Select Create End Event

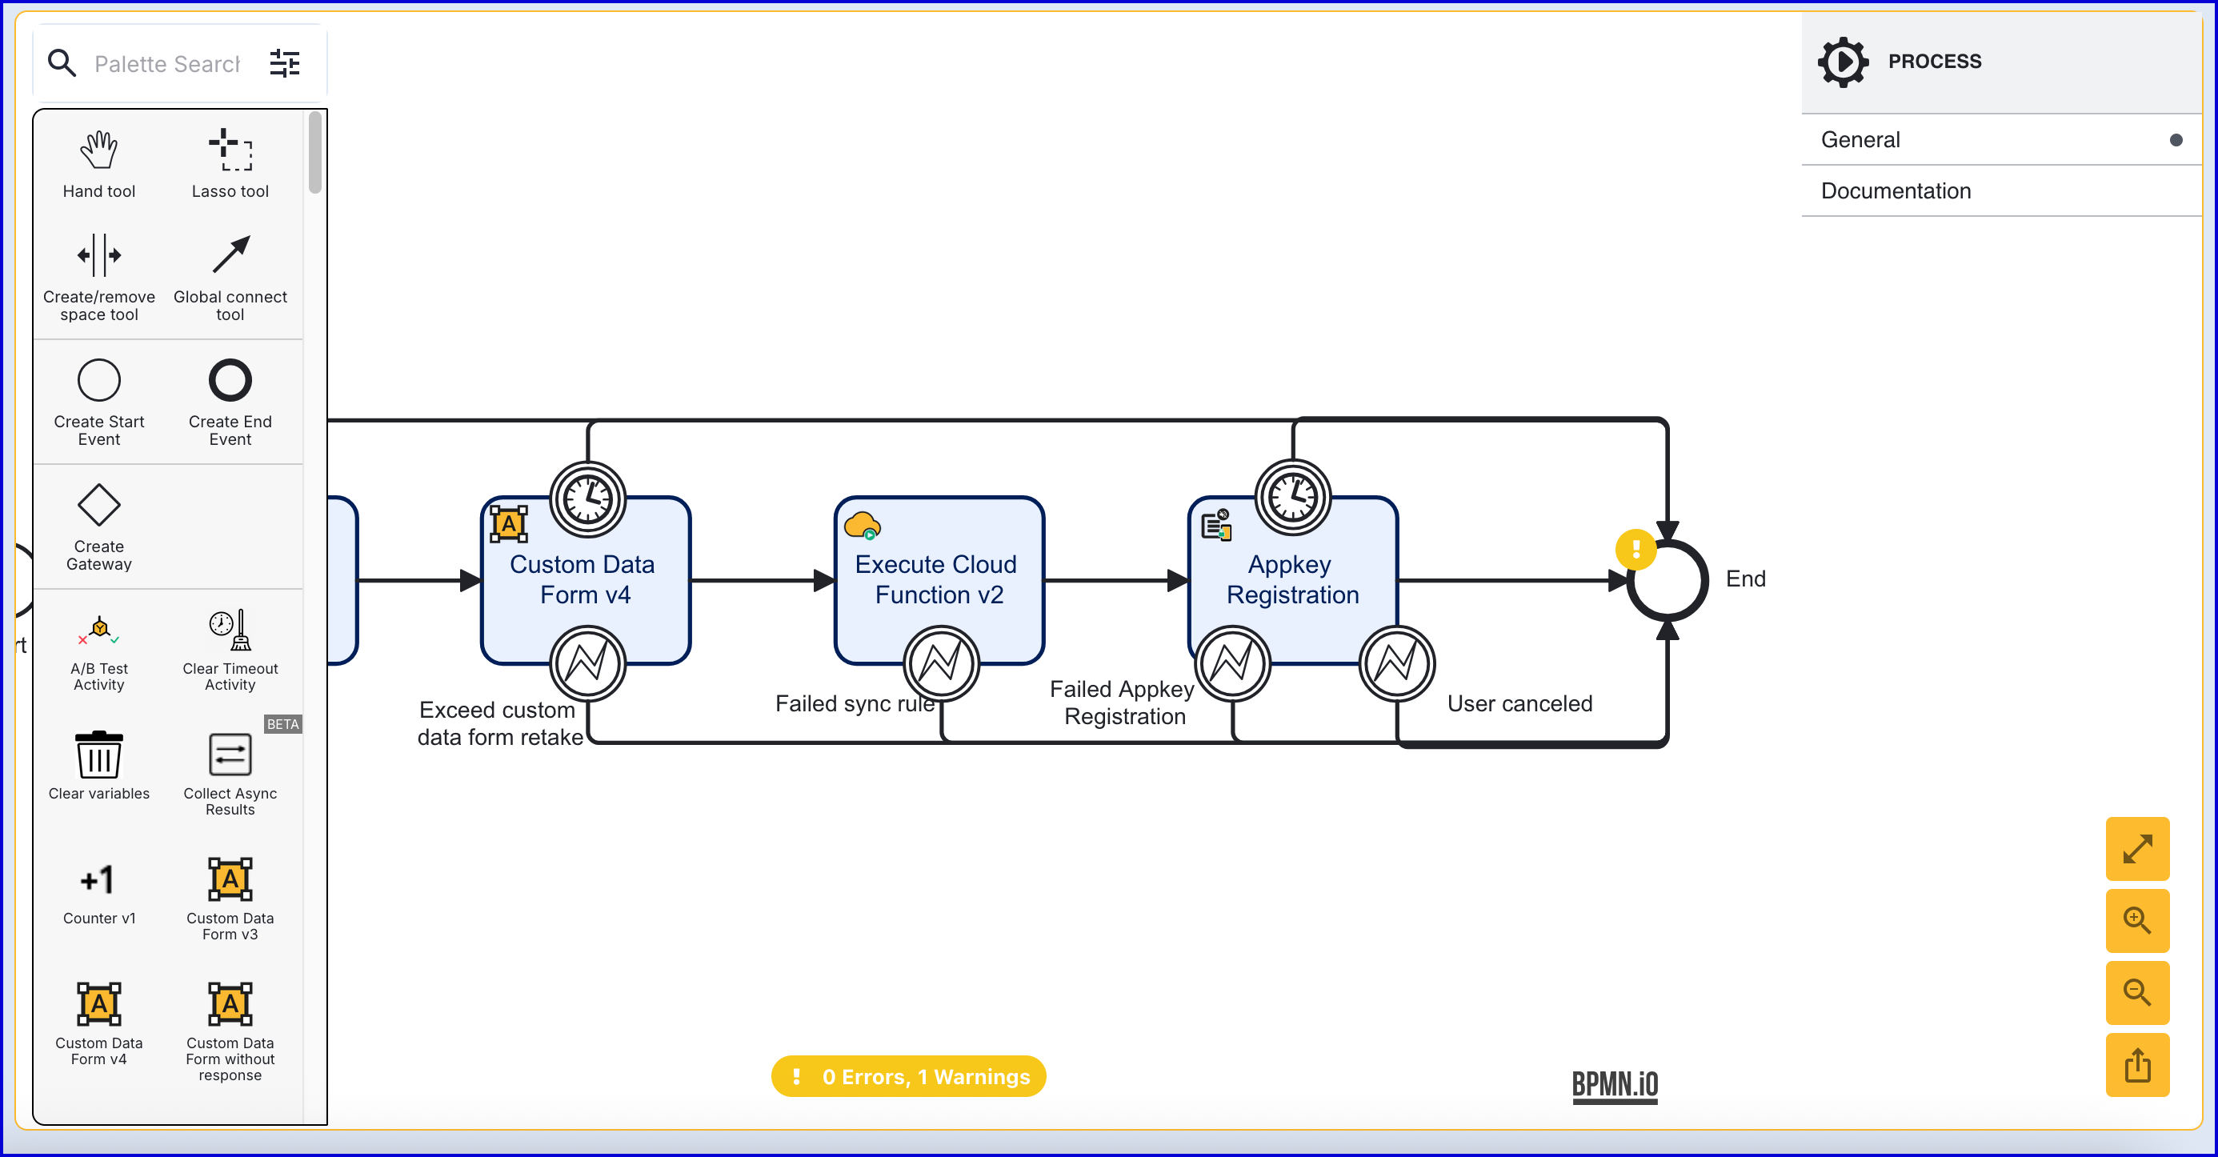click(230, 381)
